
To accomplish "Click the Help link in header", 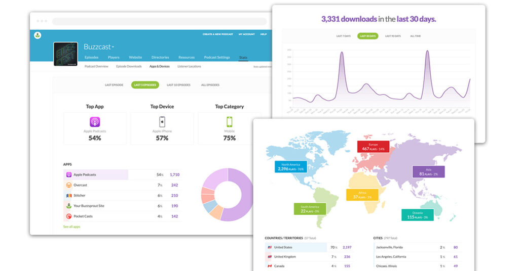I will pyautogui.click(x=264, y=34).
